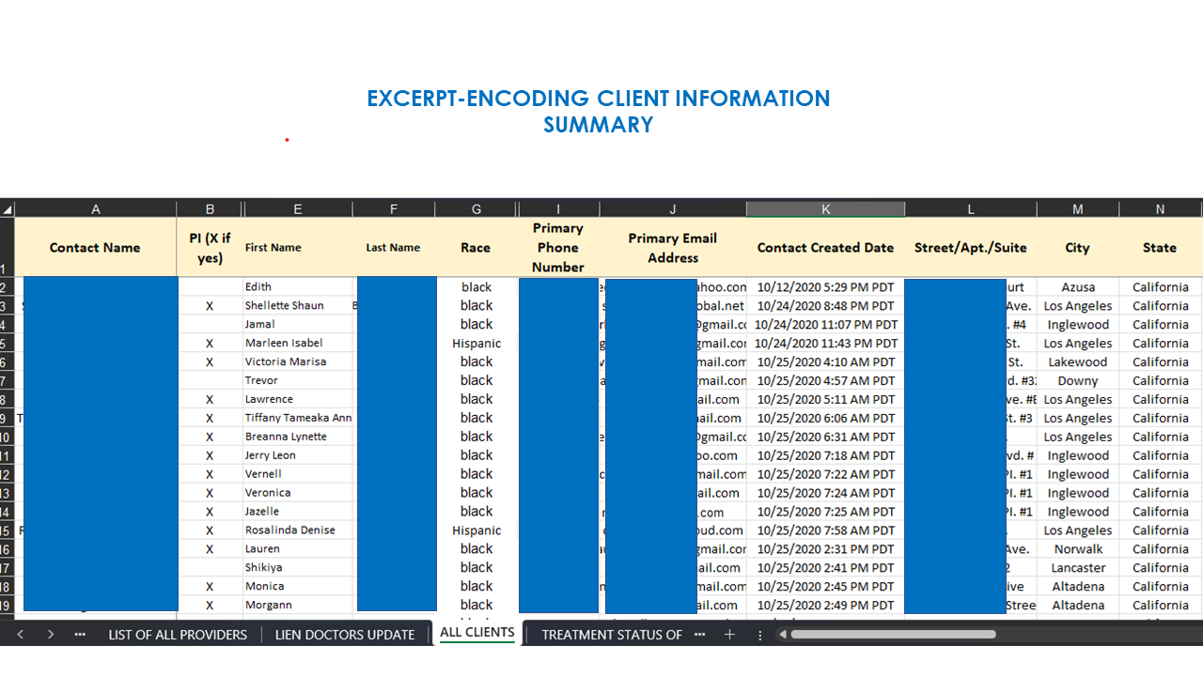Select column N header

tap(1161, 209)
